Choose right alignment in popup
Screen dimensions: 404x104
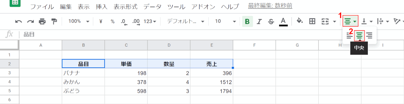(x=369, y=35)
